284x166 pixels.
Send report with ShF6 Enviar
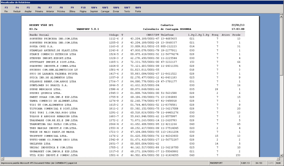pos(116,9)
